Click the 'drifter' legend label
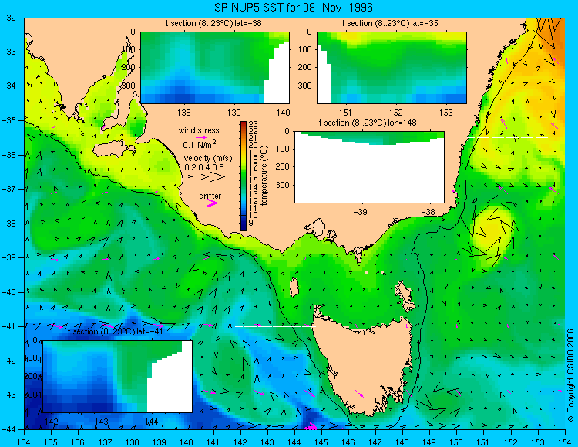 click(x=210, y=196)
